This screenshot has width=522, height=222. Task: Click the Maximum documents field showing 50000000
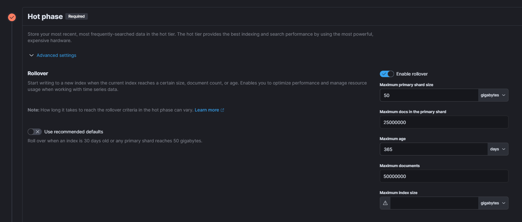click(x=444, y=176)
